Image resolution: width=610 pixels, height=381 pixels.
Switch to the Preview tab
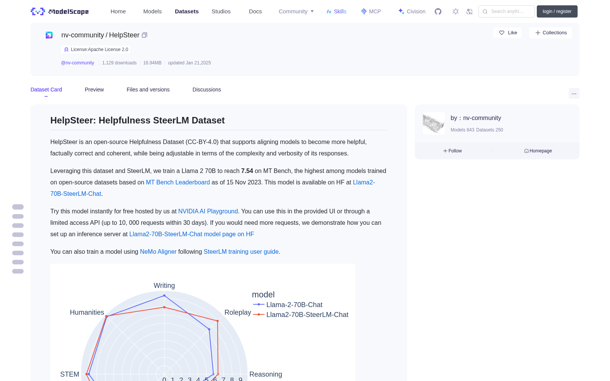tap(94, 90)
